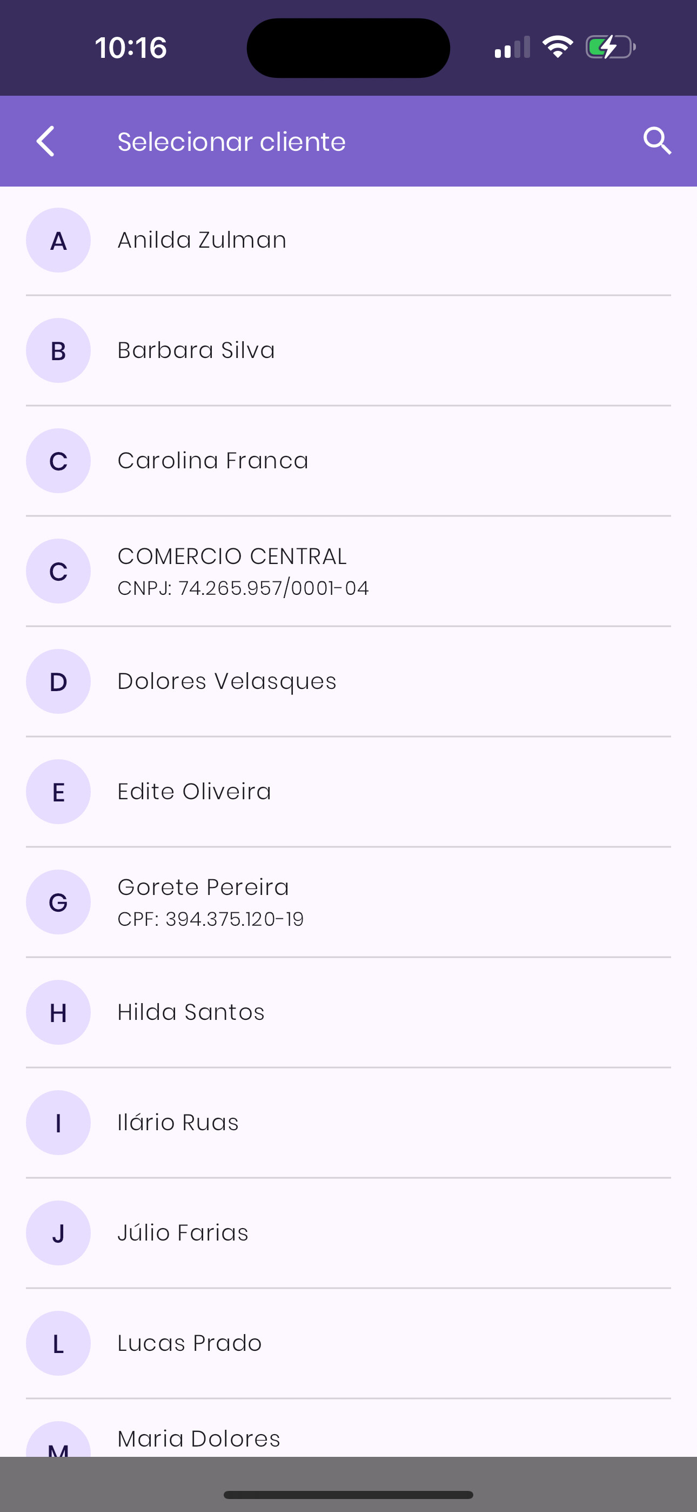The image size is (697, 1512).
Task: Tap the L avatar beside Lucas Prado
Action: pyautogui.click(x=58, y=1343)
